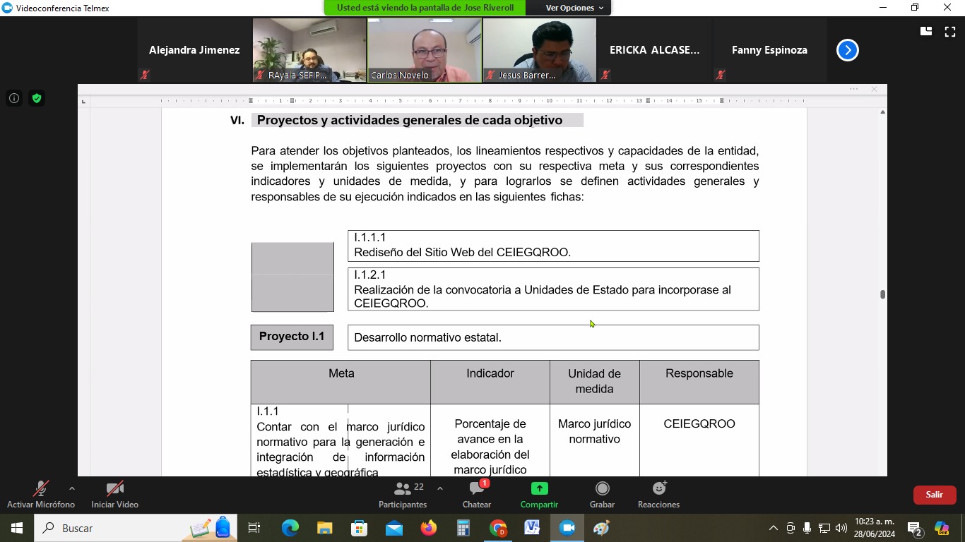Select Carlos.Novelo's video thumbnail

[425, 49]
